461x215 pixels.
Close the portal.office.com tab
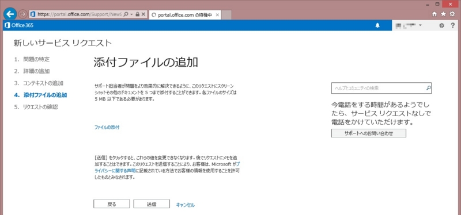[217, 15]
